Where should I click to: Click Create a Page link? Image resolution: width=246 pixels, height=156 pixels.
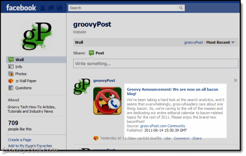[x=20, y=140]
